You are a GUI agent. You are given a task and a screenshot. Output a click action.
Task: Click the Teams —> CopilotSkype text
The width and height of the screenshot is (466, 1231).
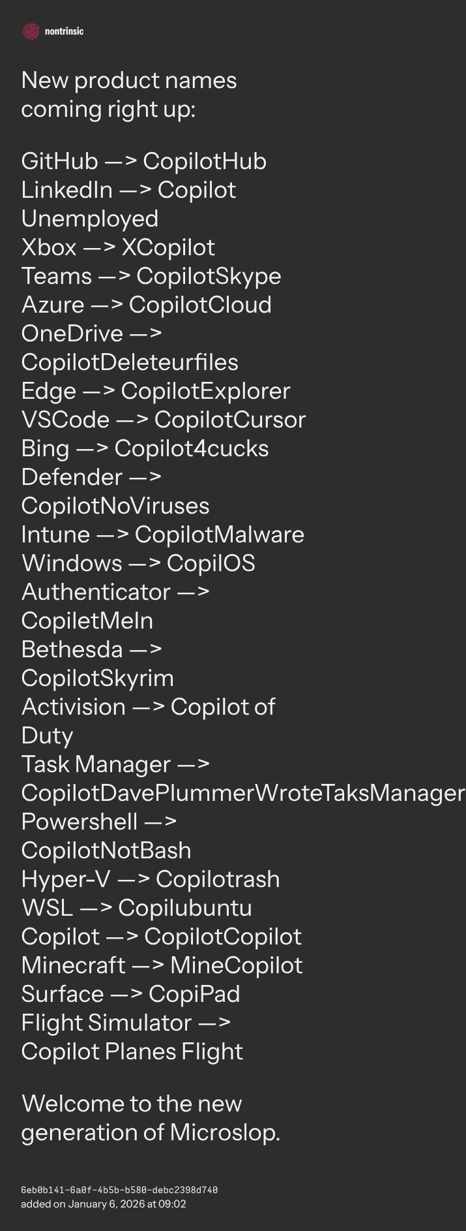pyautogui.click(x=151, y=276)
